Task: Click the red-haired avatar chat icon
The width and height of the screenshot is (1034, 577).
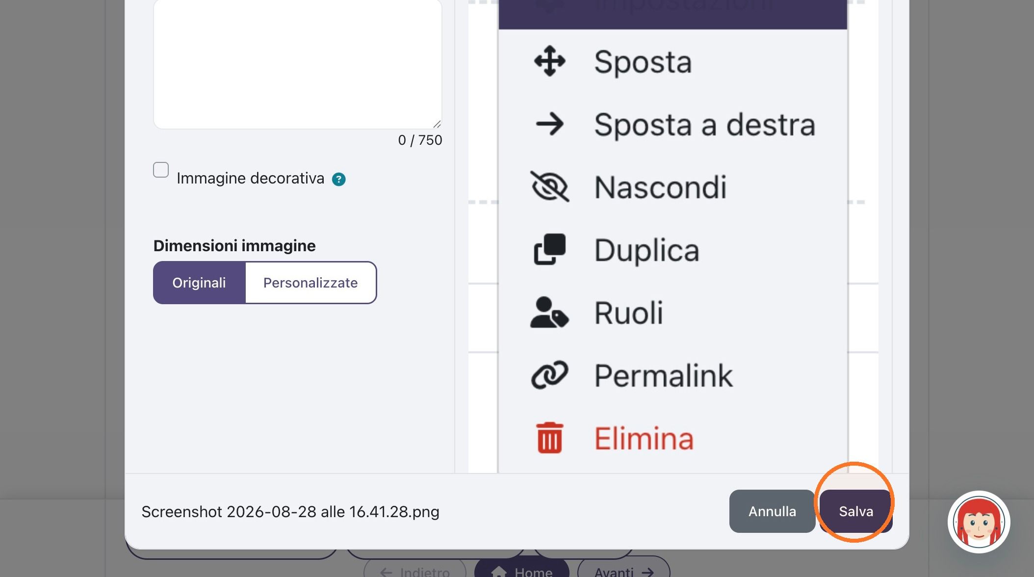Action: point(979,522)
